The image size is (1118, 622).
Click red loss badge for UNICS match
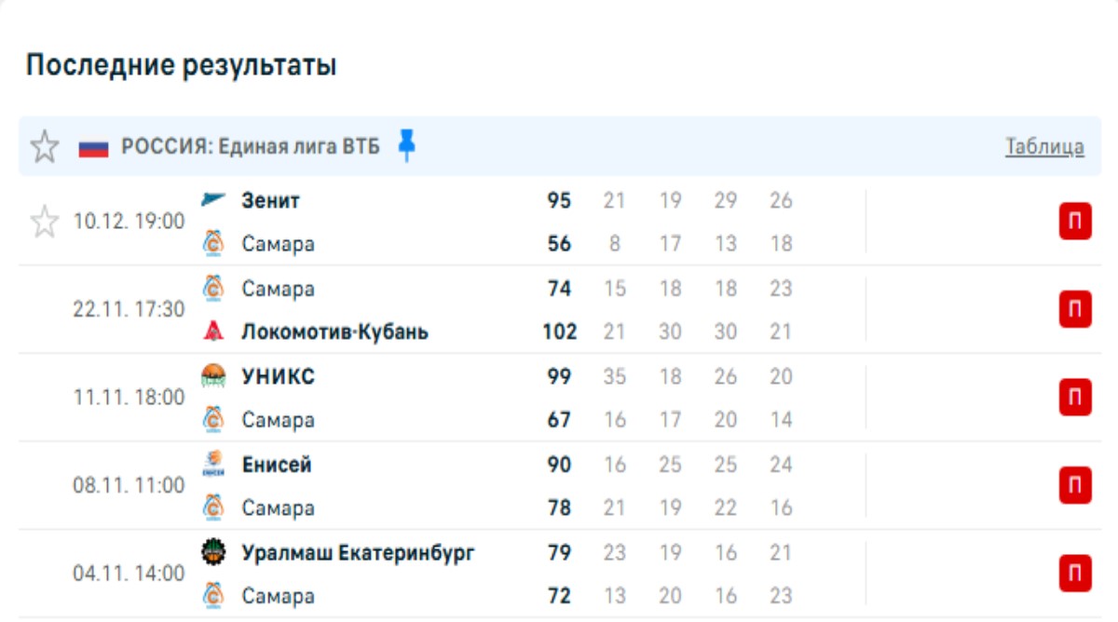pos(1074,398)
